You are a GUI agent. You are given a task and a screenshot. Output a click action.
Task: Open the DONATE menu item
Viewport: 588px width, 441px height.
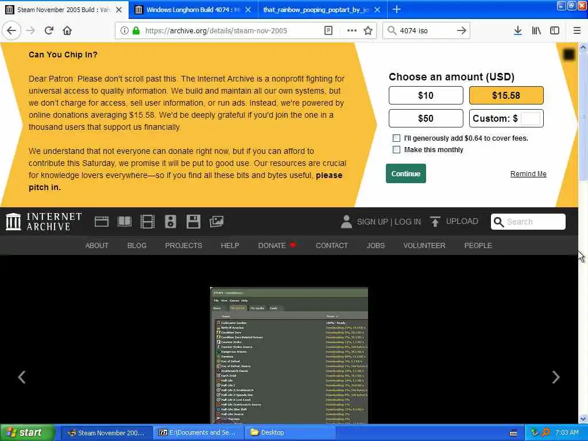pos(277,245)
